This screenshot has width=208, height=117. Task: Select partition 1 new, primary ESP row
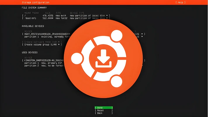point(44,63)
